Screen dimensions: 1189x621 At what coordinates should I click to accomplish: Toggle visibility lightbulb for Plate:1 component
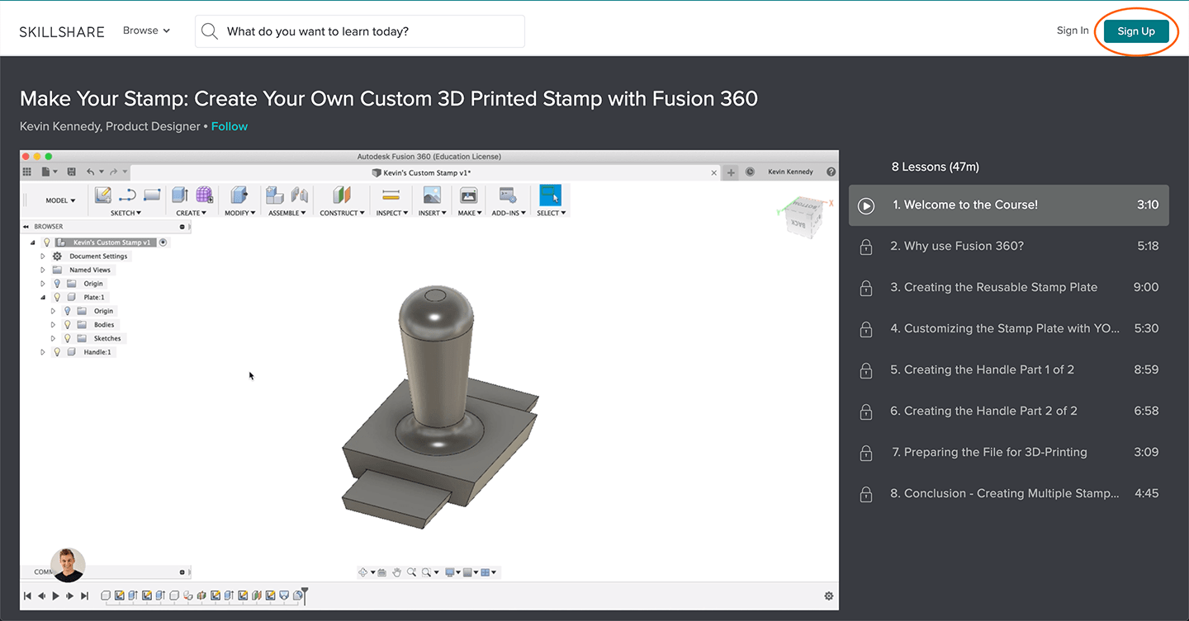(57, 297)
